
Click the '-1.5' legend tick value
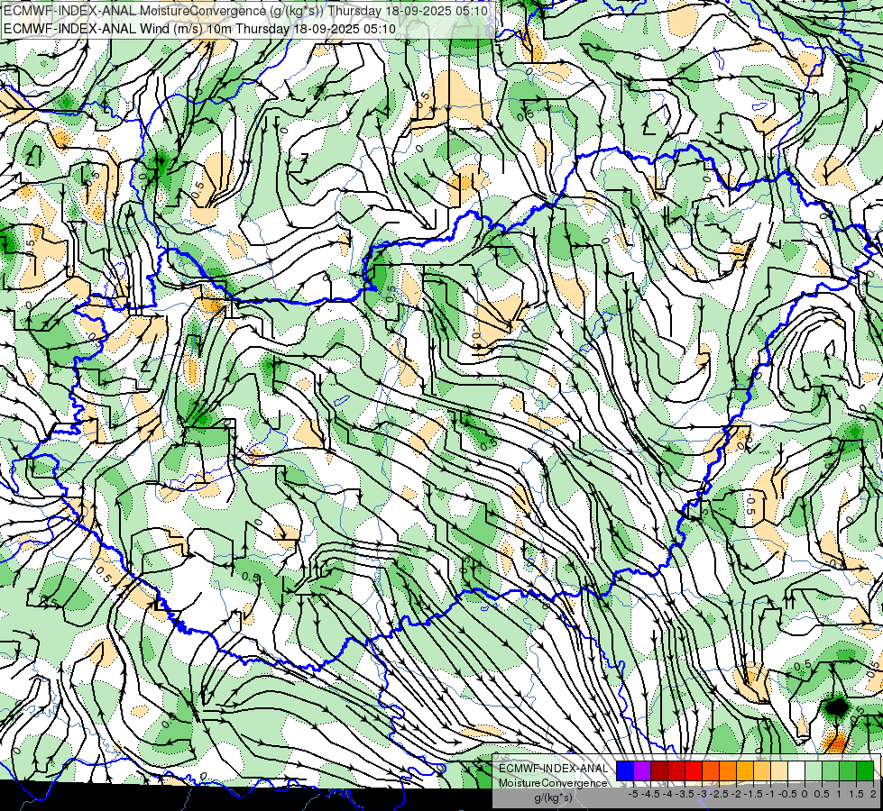(x=753, y=794)
